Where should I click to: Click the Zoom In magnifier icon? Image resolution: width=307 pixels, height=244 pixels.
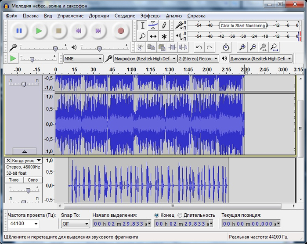[x=242, y=47]
